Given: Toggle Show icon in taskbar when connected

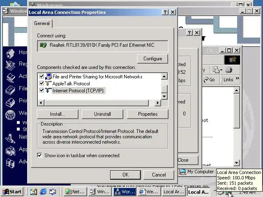Looking at the screenshot, I should [x=39, y=155].
